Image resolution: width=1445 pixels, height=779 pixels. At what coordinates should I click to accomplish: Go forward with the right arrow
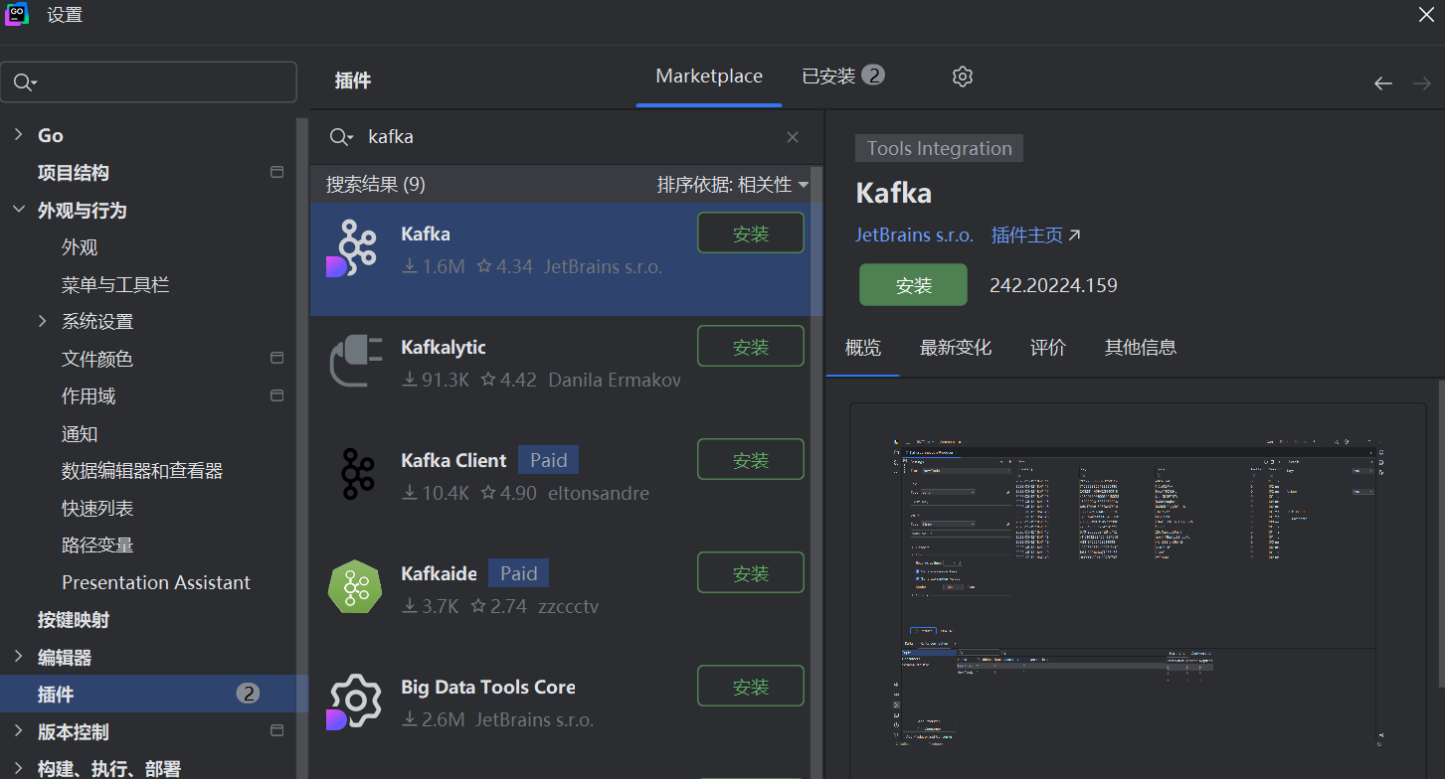coord(1422,83)
